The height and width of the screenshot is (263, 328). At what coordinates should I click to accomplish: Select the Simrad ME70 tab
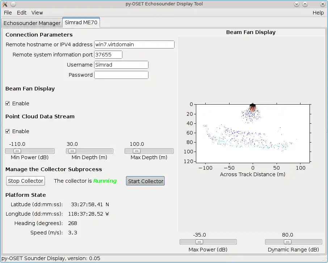point(81,22)
